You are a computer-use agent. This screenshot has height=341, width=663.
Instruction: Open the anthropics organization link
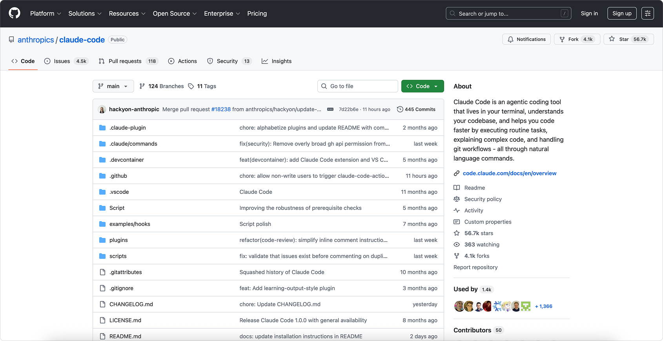pos(36,40)
